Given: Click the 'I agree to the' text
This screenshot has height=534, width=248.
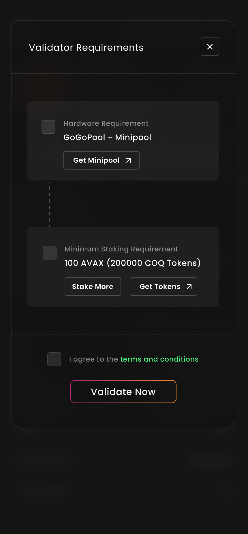Looking at the screenshot, I should click(x=94, y=359).
